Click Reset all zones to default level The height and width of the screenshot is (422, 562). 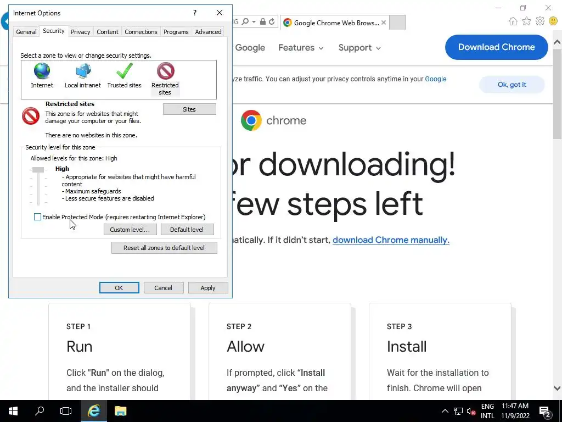[x=164, y=248]
